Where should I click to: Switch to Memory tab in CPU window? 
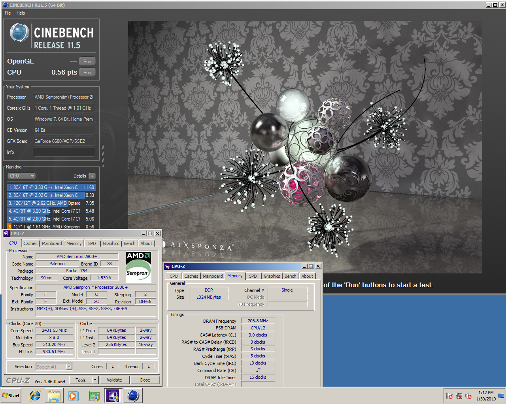pos(74,243)
